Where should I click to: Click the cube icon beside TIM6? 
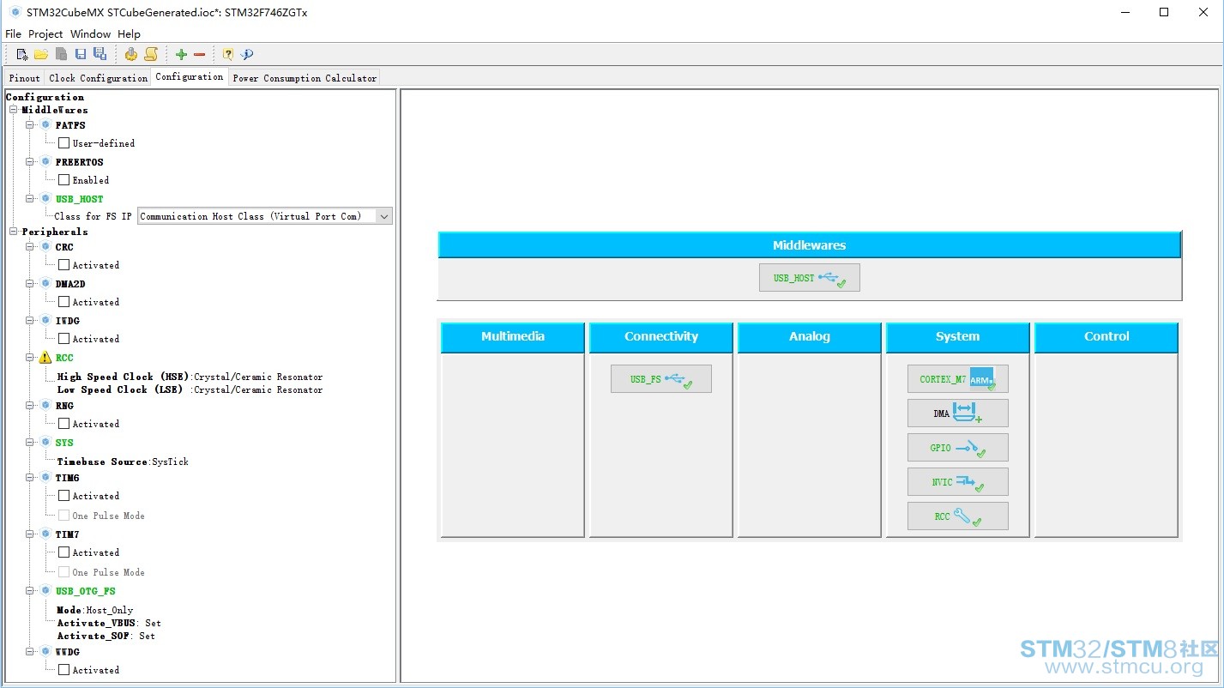pos(45,477)
